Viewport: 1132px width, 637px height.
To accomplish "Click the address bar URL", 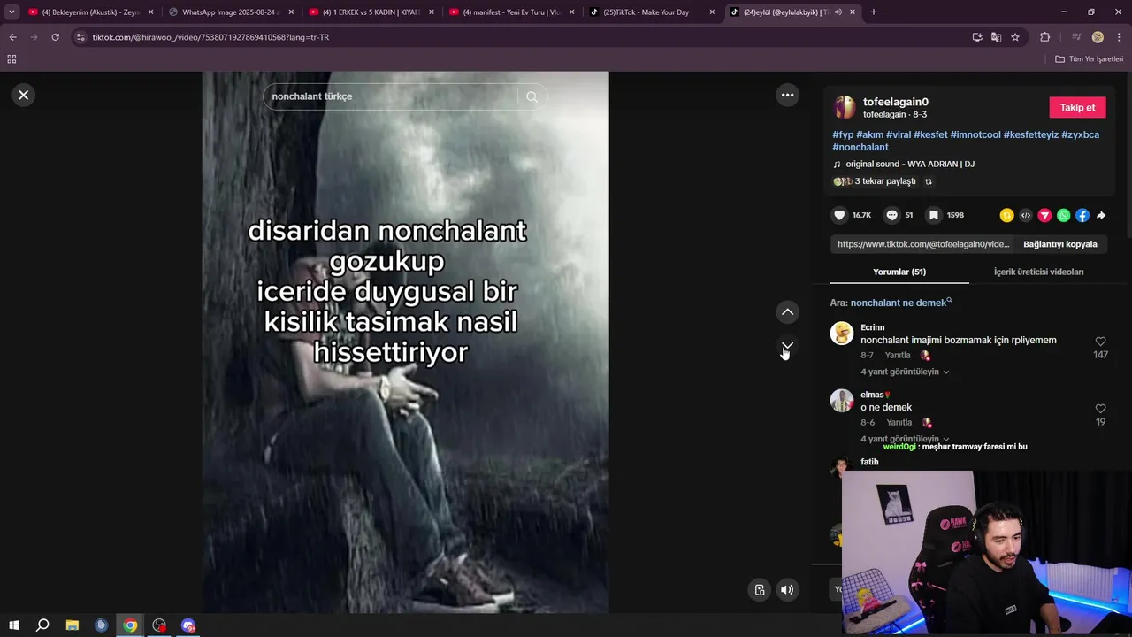I will 210,37.
